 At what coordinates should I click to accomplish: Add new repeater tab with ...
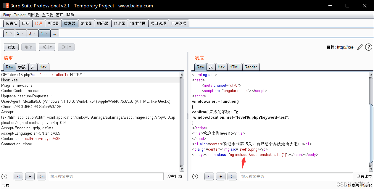(54, 33)
